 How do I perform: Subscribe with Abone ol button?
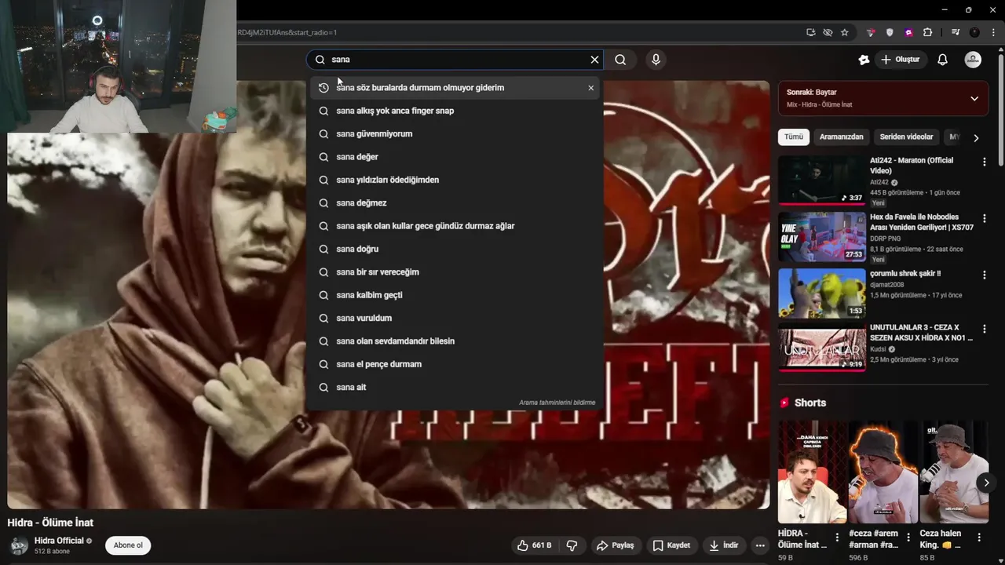[128, 545]
